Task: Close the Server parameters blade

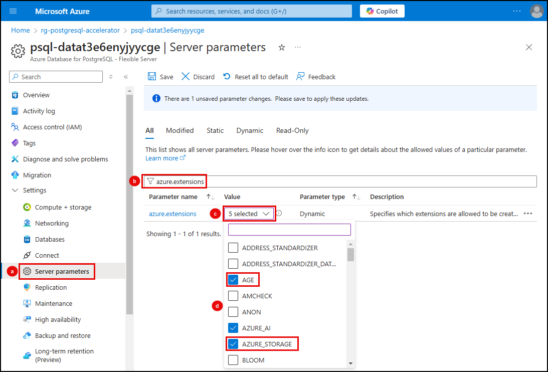Action: (529, 47)
